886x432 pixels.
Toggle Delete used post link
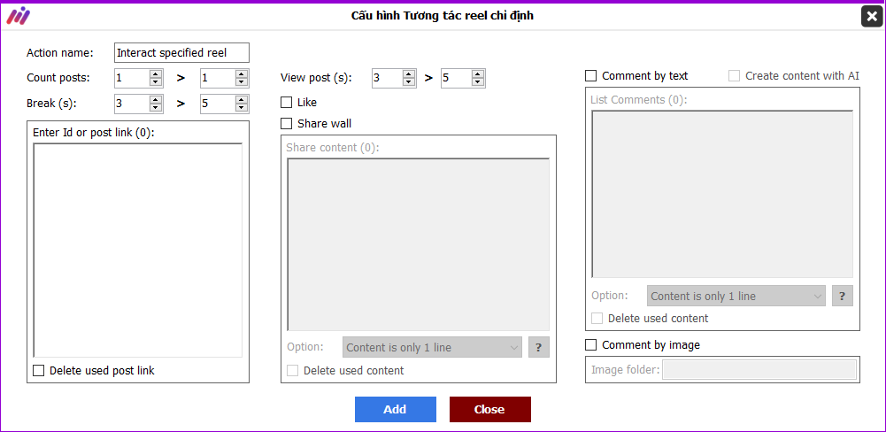pos(38,371)
